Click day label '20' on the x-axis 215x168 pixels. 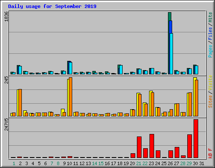(132, 163)
